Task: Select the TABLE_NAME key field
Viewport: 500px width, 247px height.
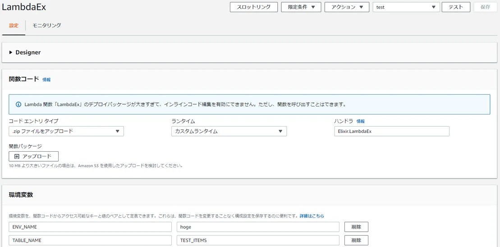Action: coord(90,240)
